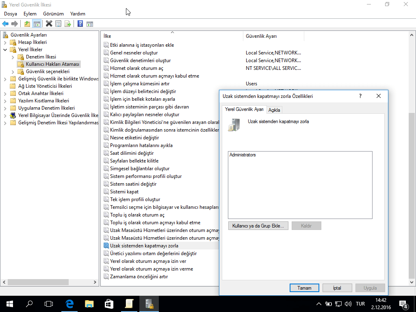Expand the Hesap İlkeleri tree node
This screenshot has height=312, width=416.
(5, 42)
